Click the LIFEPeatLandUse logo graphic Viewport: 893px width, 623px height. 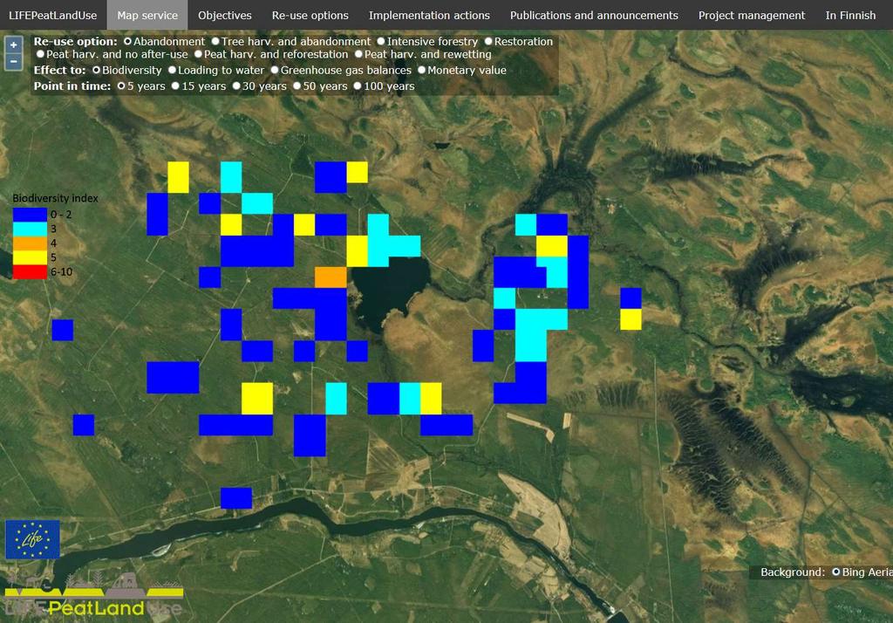point(94,596)
